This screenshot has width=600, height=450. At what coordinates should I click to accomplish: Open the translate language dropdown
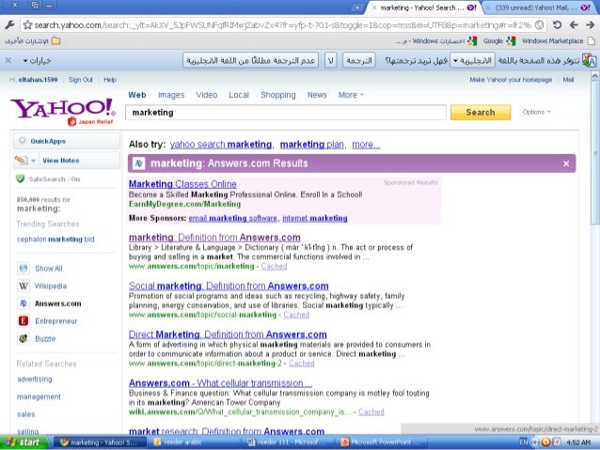472,60
